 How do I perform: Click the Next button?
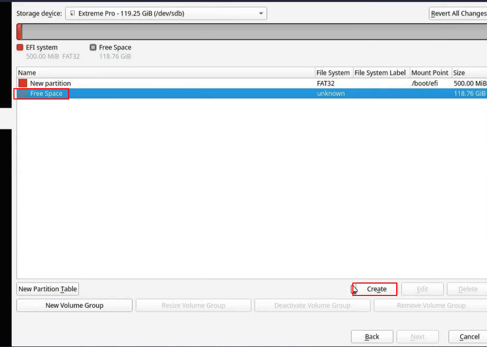(418, 337)
